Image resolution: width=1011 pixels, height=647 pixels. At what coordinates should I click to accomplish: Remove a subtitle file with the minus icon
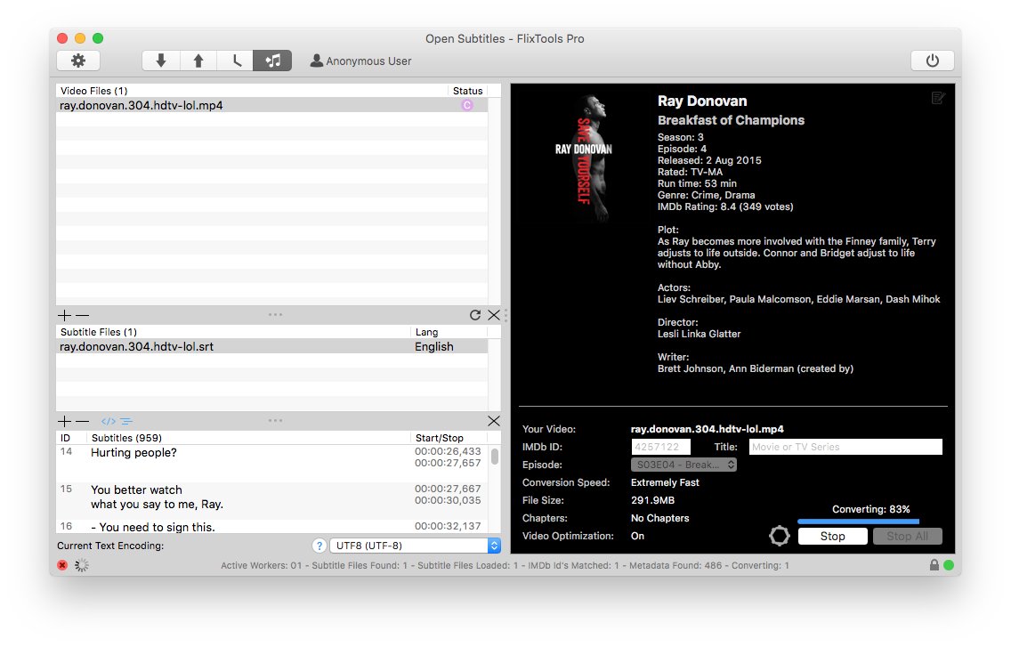82,421
